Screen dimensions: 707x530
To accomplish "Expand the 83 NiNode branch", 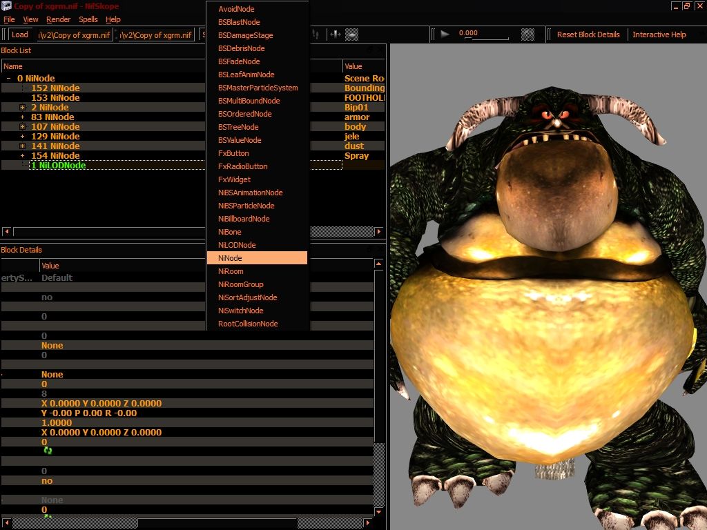I will (x=22, y=117).
